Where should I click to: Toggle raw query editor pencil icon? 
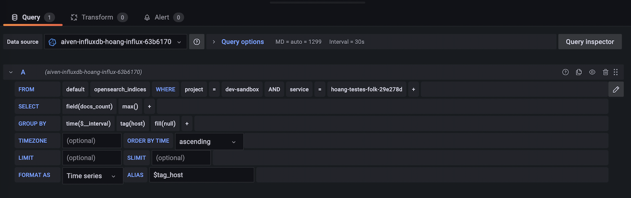616,89
